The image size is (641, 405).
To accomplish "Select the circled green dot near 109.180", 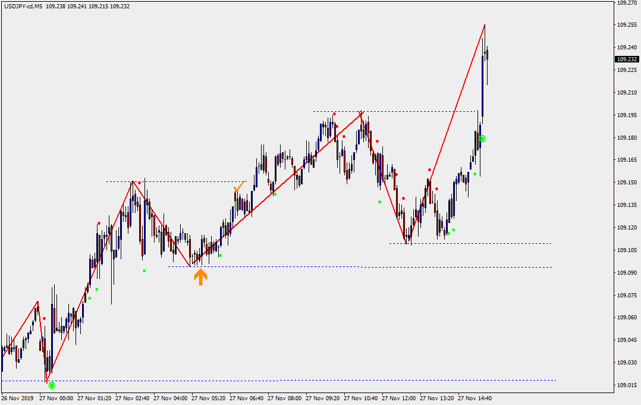I will (x=482, y=139).
